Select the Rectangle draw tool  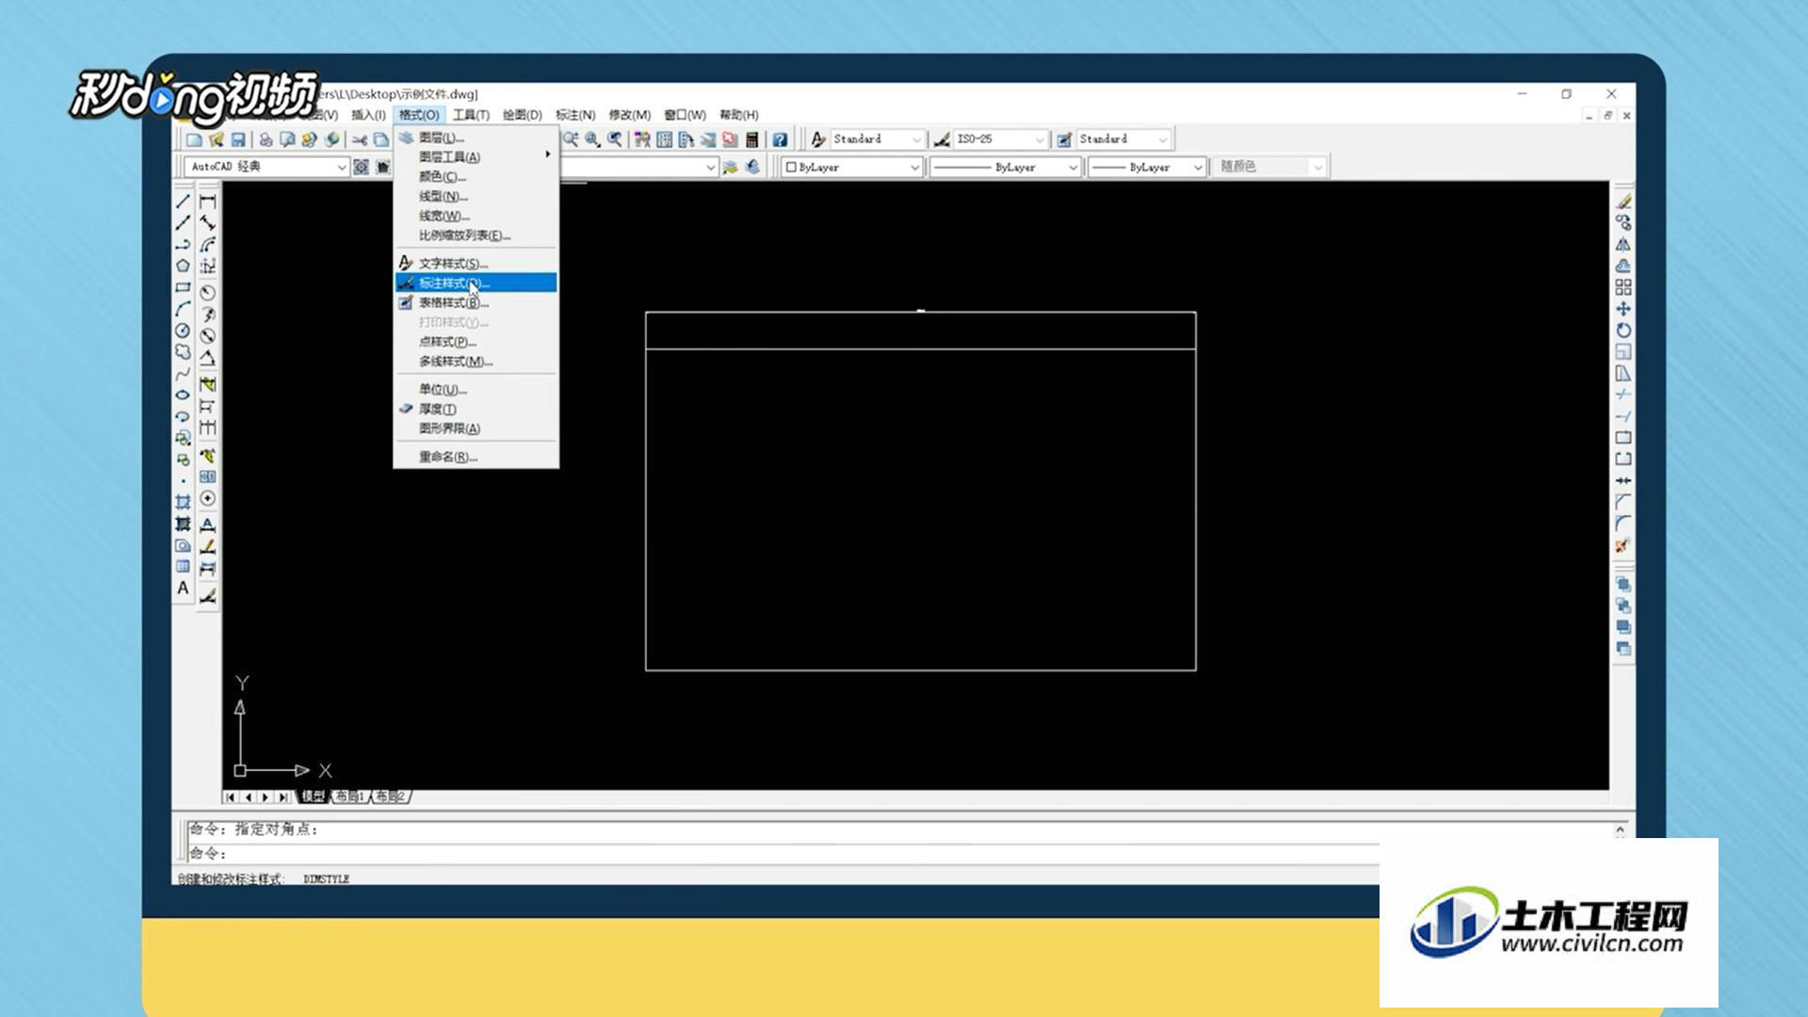pos(183,288)
